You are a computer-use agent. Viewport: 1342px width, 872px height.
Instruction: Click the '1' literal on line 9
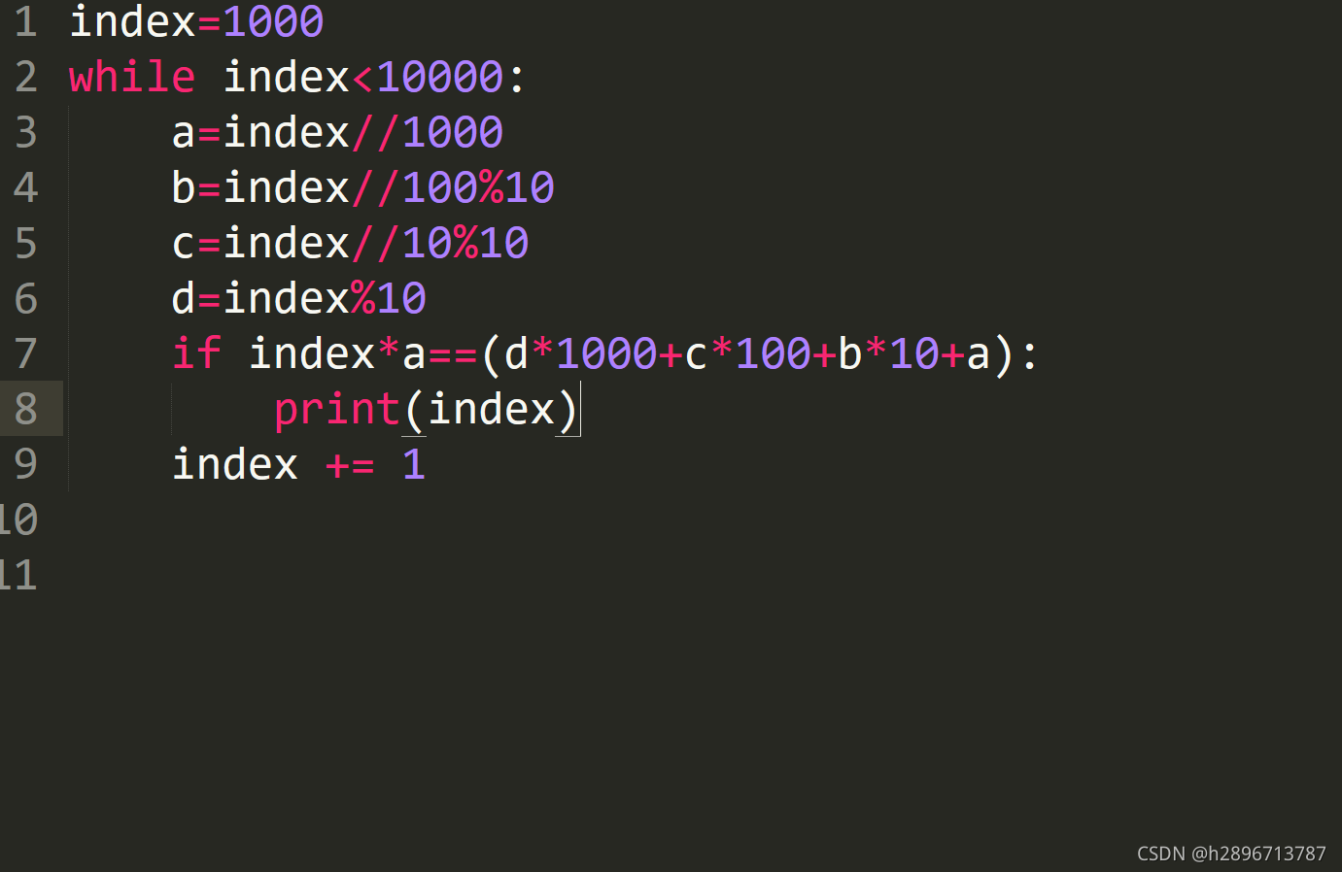coord(414,465)
